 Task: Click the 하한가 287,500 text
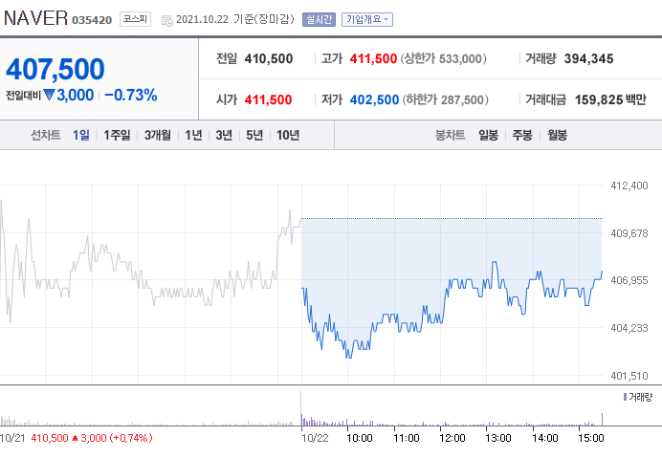tap(446, 100)
